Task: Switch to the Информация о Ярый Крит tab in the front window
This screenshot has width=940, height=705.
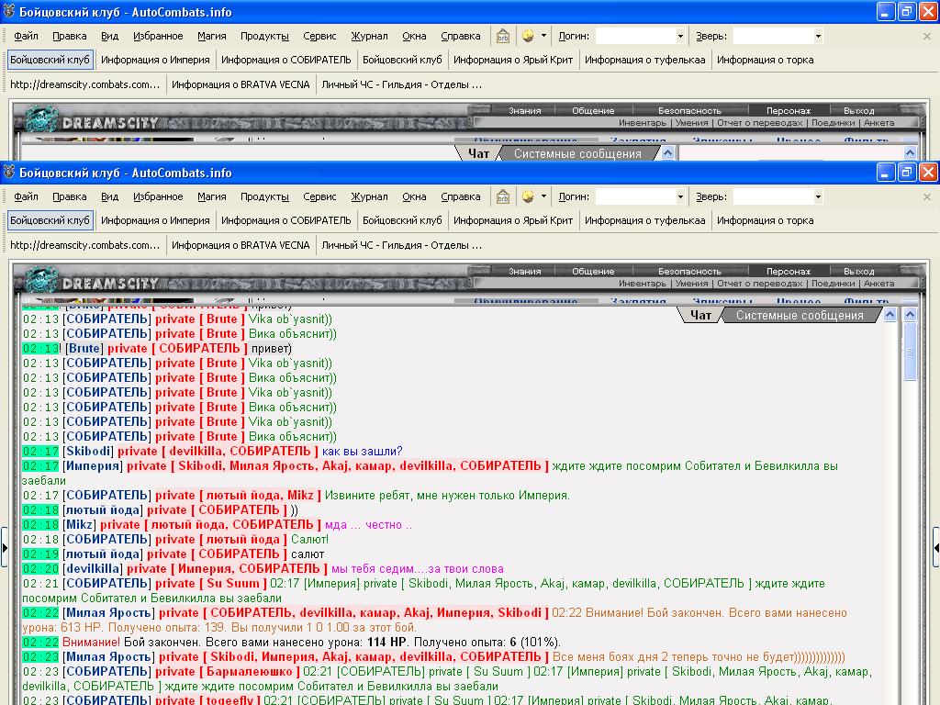Action: coord(513,220)
